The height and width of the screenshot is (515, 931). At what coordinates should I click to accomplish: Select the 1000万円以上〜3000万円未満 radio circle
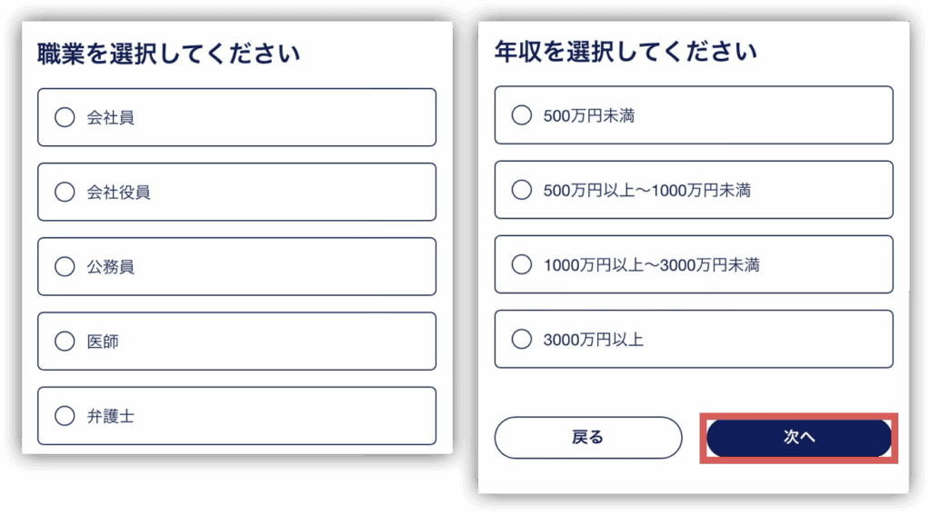click(x=522, y=264)
